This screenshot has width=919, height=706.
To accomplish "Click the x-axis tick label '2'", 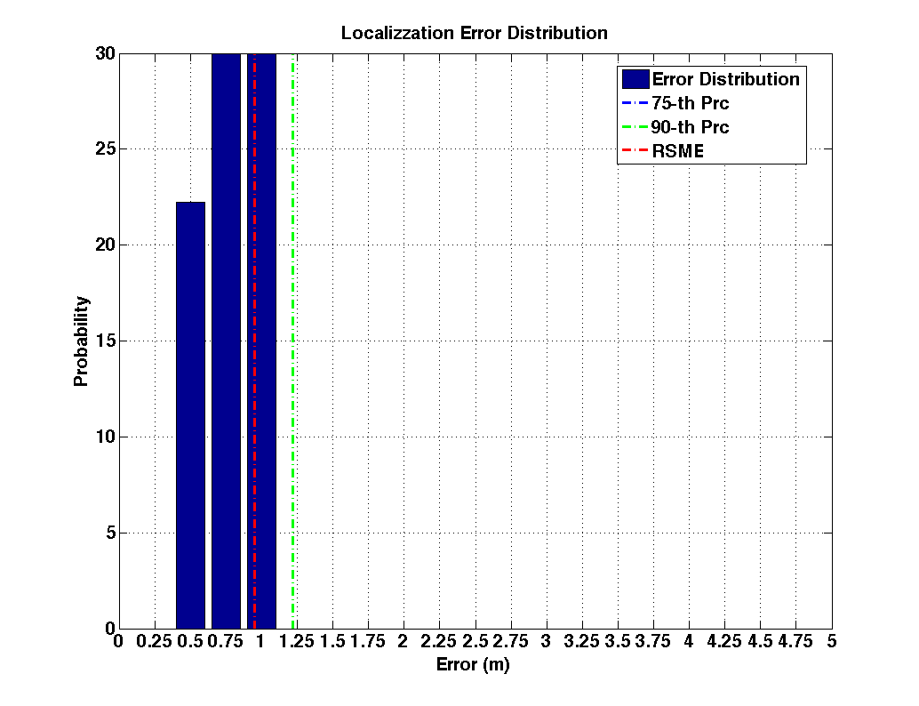I will click(x=403, y=641).
